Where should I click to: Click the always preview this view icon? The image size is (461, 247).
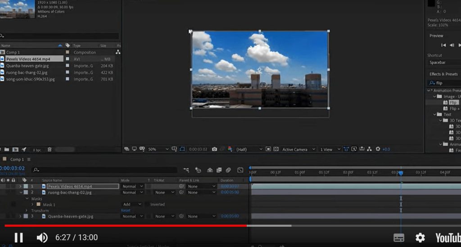(x=127, y=149)
